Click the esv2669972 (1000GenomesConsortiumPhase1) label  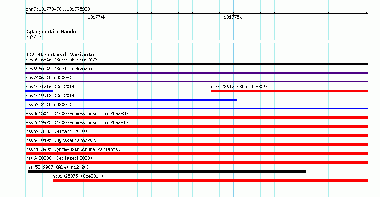point(77,122)
